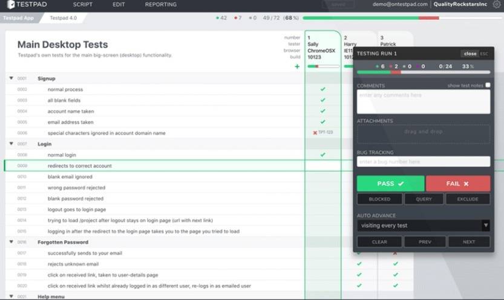Open the QualityRockstarsInc account menu

(x=460, y=4)
